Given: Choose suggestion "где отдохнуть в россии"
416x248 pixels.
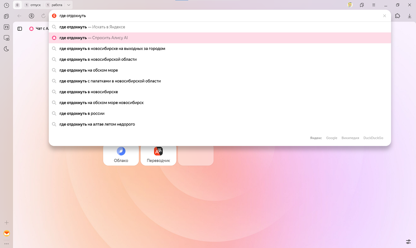Looking at the screenshot, I should [82, 113].
